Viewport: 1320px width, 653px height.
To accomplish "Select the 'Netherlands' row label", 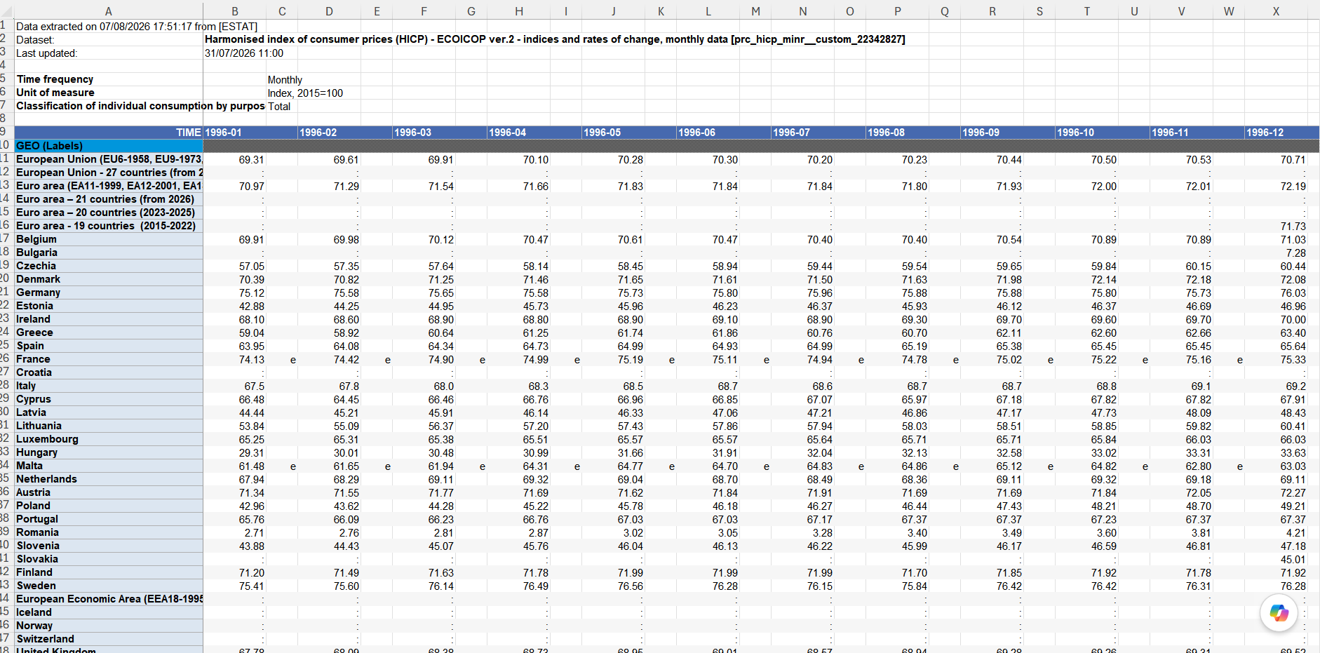I will [x=109, y=479].
